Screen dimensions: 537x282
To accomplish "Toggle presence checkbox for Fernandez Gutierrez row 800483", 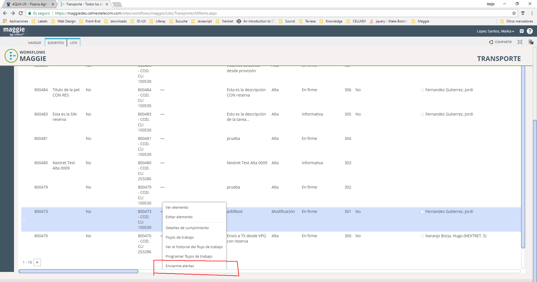I will 422,114.
